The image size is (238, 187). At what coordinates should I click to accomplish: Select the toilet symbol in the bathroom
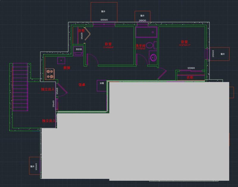[150, 45]
